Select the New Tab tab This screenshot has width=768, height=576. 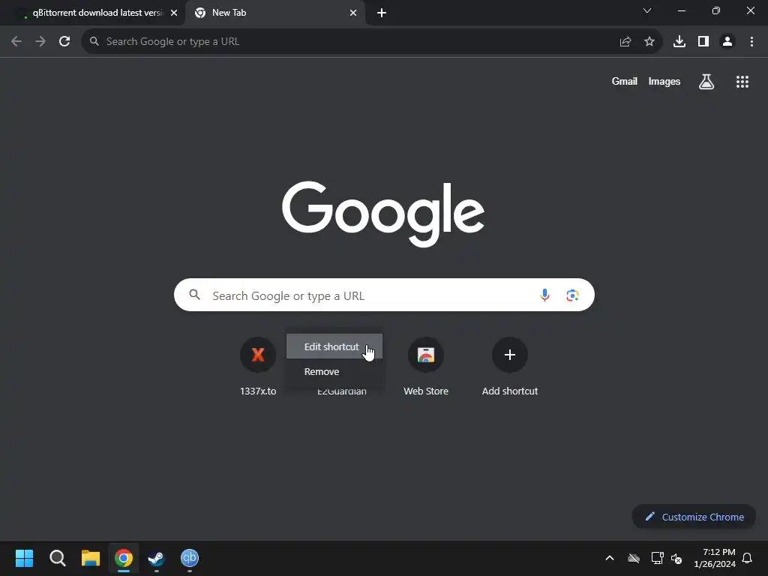click(x=275, y=13)
